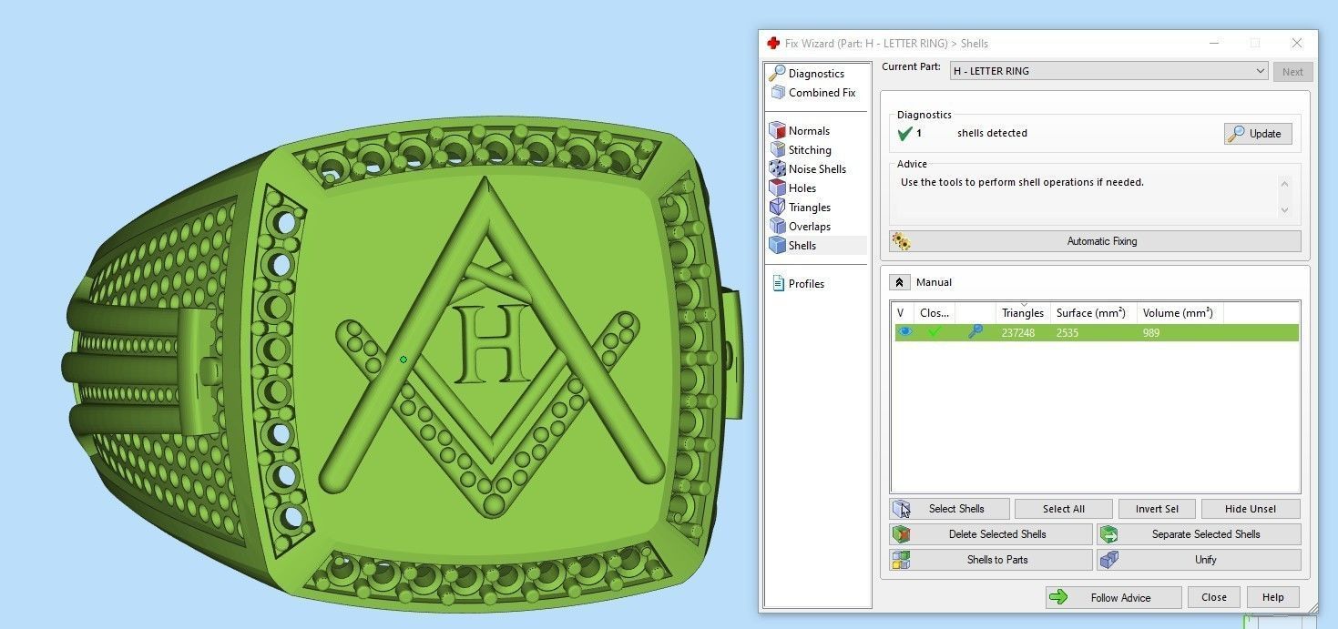Image resolution: width=1338 pixels, height=629 pixels.
Task: Sort by Triangles column header
Action: click(1023, 312)
